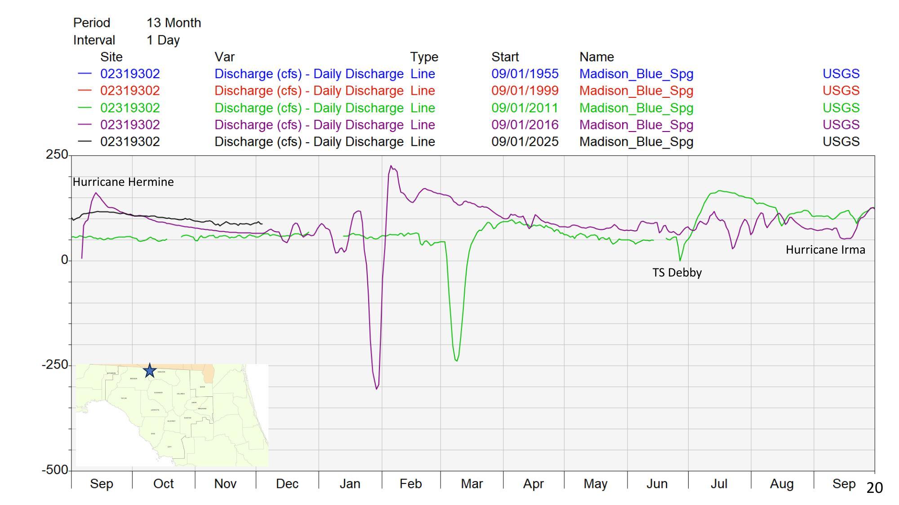Click the Jul label on time axis
This screenshot has width=899, height=505.
click(x=719, y=484)
